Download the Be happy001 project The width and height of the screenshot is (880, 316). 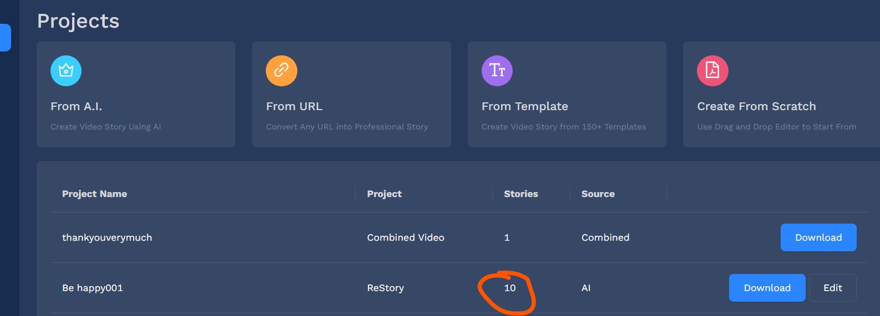(767, 288)
